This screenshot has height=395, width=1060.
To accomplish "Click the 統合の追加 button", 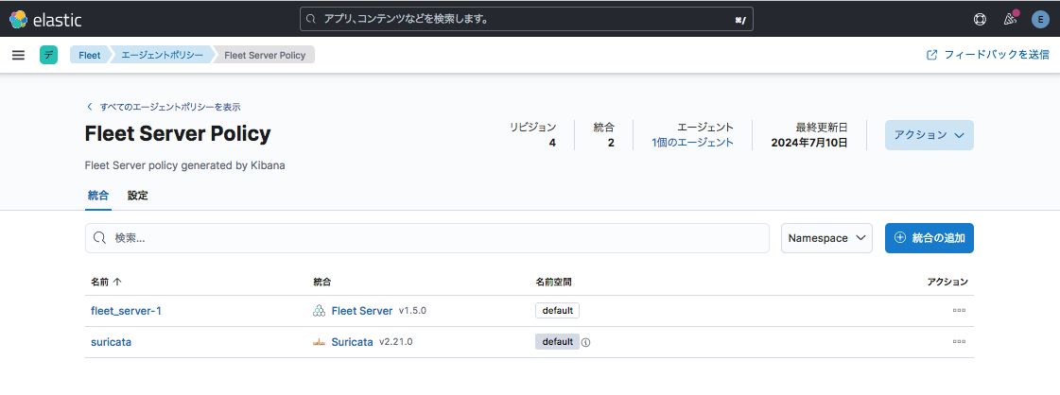I will click(929, 238).
